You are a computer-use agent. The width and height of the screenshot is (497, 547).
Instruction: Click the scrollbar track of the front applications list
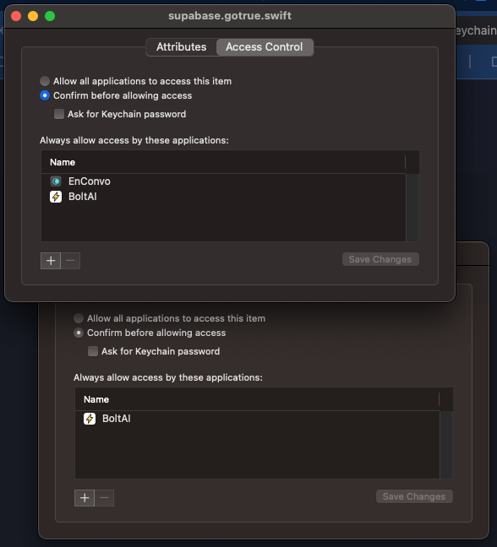tap(412, 207)
